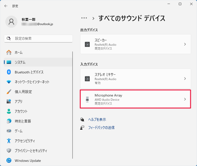Click the スピーカー speaker device icon
The width and height of the screenshot is (197, 166).
(87, 44)
